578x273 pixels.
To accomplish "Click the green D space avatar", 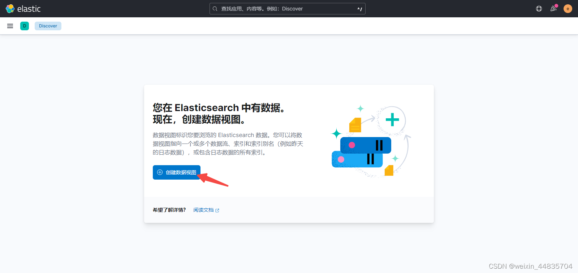I will 25,26.
